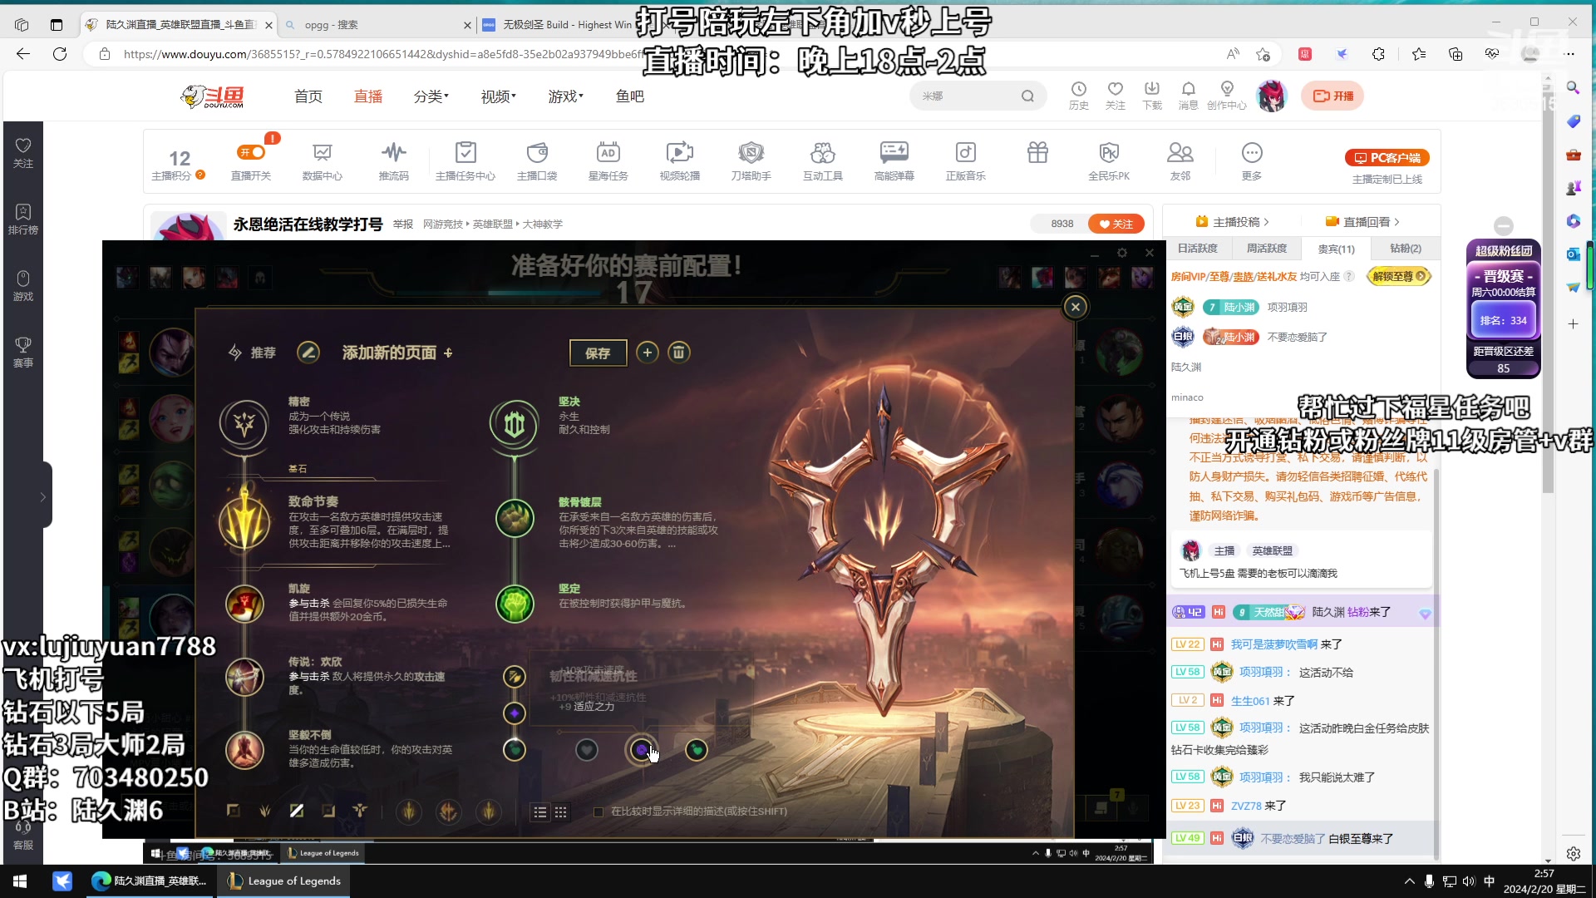Select the 骸骨镀层 Bone Plating rune
This screenshot has width=1596, height=898.
(x=515, y=518)
